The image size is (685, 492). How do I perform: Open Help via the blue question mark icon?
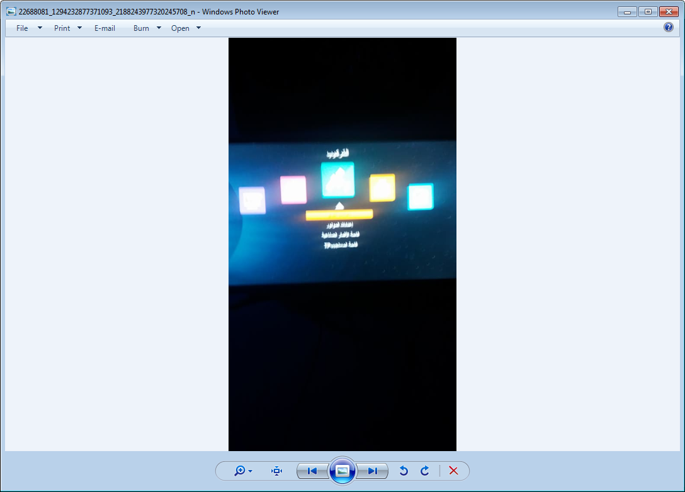click(x=669, y=28)
